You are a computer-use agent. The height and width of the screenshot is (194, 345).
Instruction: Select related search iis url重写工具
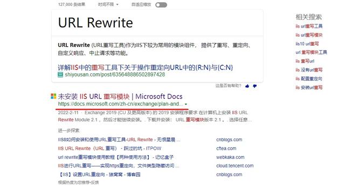pos(309,26)
